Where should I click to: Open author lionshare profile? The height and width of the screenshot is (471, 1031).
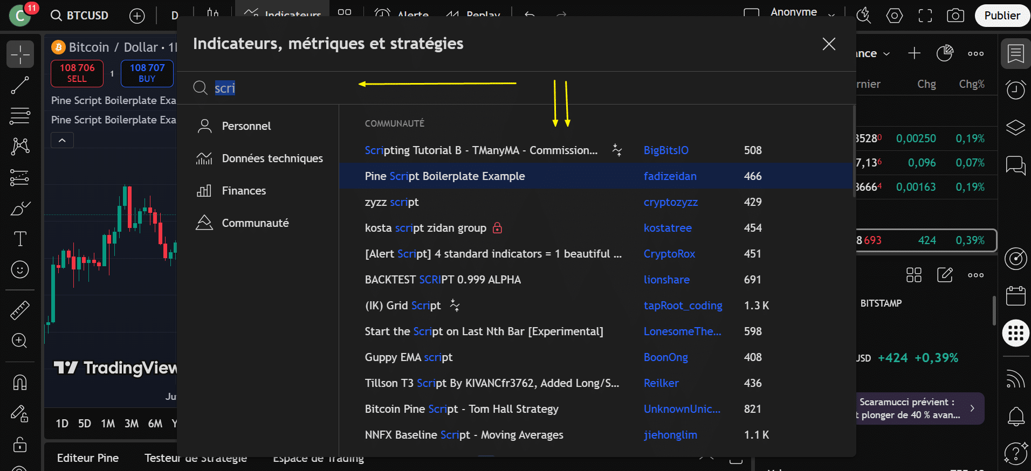(666, 280)
